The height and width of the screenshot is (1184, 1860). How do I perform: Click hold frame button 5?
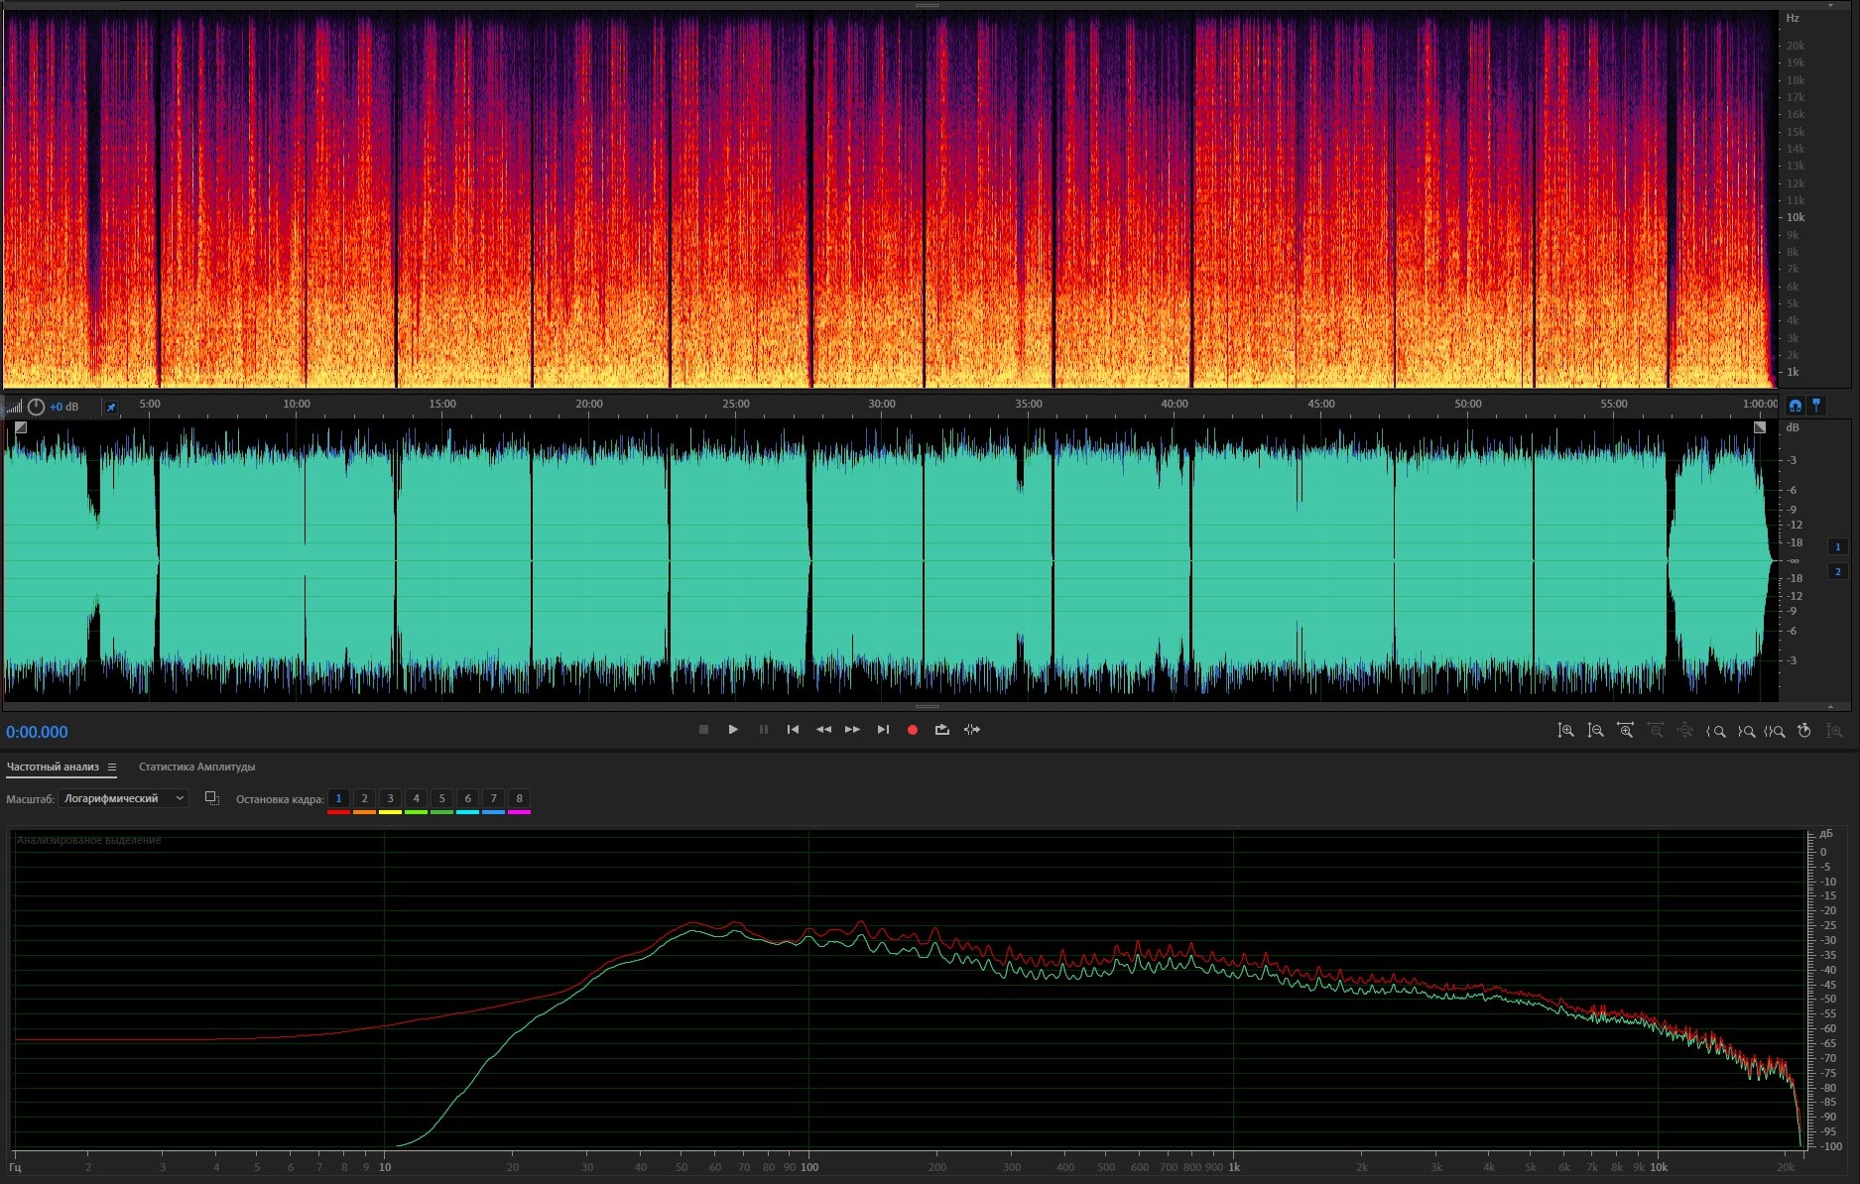[x=441, y=798]
